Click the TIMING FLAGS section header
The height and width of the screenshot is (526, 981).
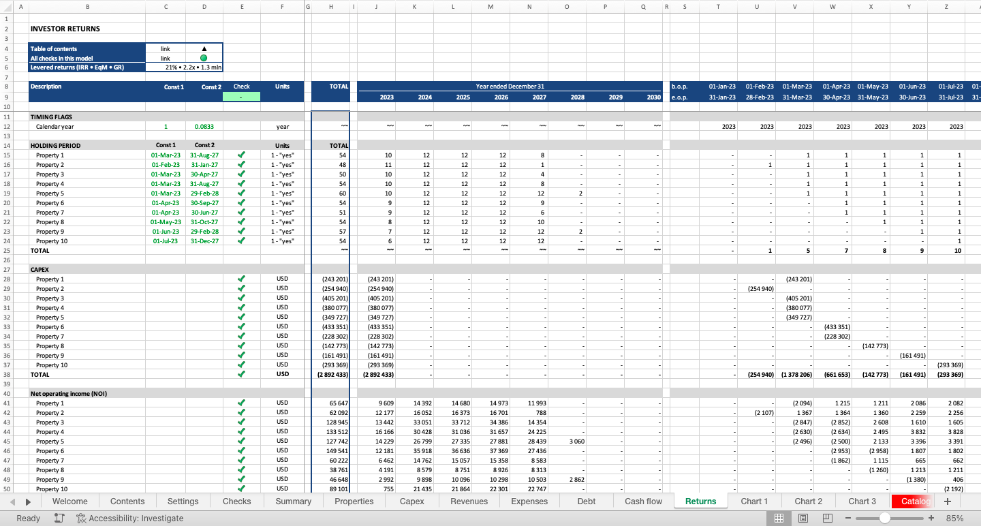pyautogui.click(x=51, y=117)
